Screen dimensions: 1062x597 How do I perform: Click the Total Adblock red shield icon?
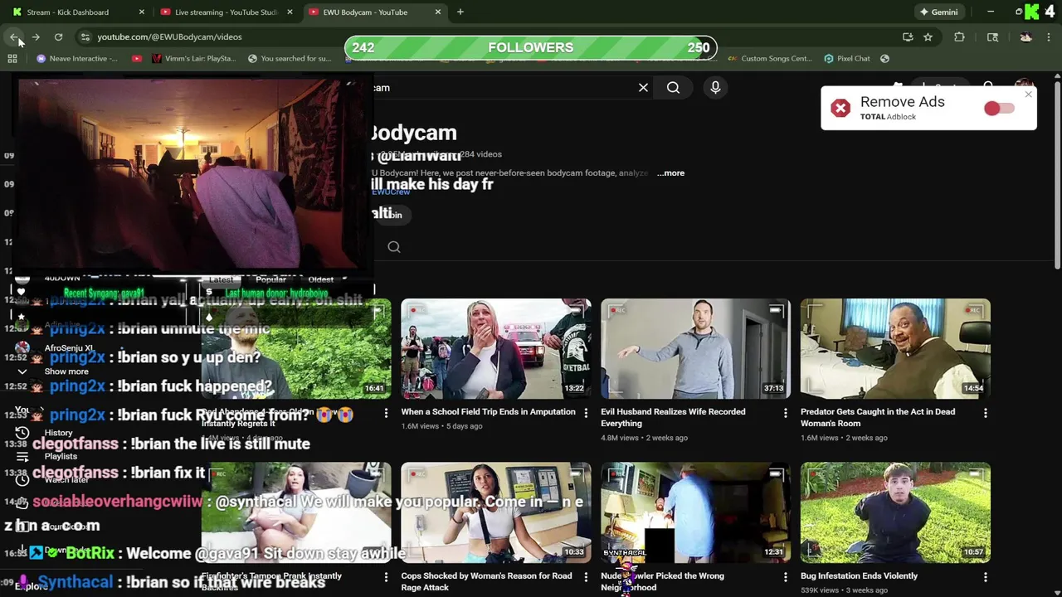840,109
